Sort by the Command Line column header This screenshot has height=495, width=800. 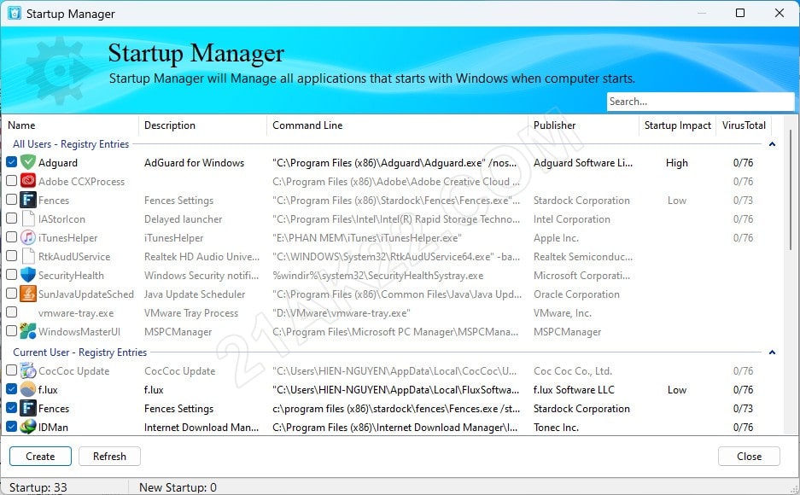pyautogui.click(x=397, y=125)
